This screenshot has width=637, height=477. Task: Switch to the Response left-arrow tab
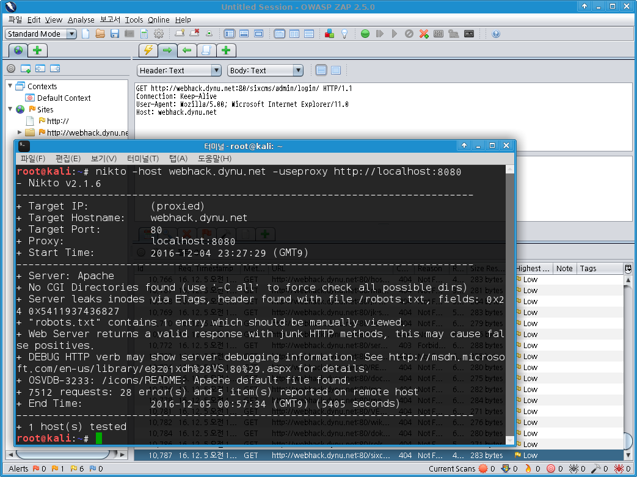pyautogui.click(x=187, y=50)
